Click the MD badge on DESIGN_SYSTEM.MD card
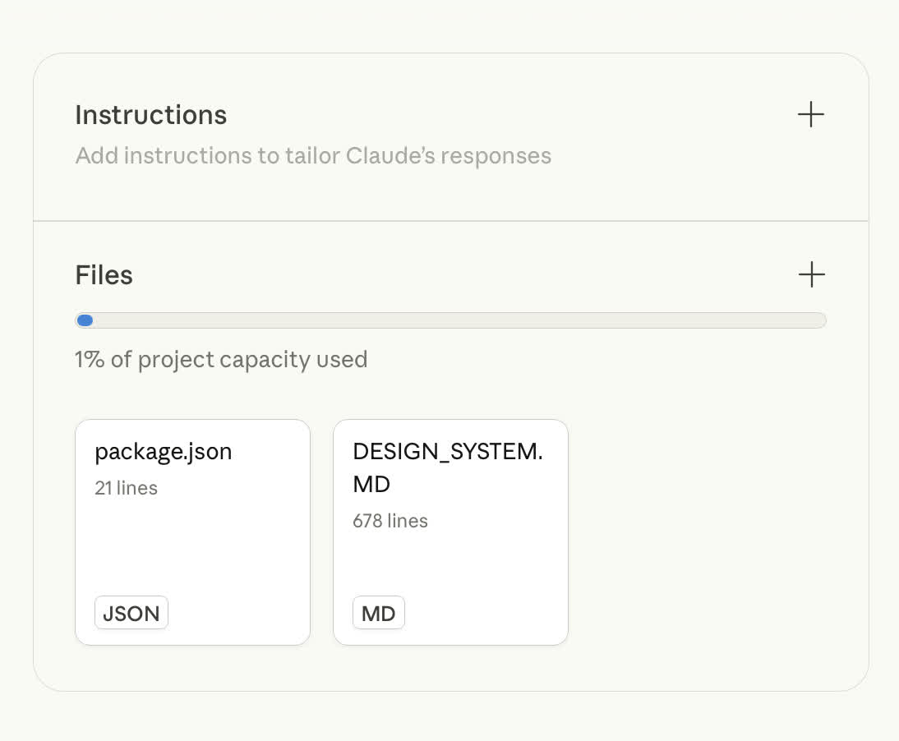The width and height of the screenshot is (899, 741). (x=379, y=613)
